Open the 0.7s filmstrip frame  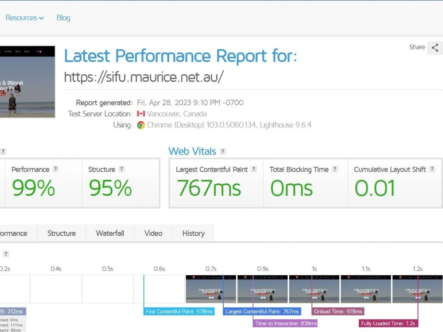[x=211, y=289]
